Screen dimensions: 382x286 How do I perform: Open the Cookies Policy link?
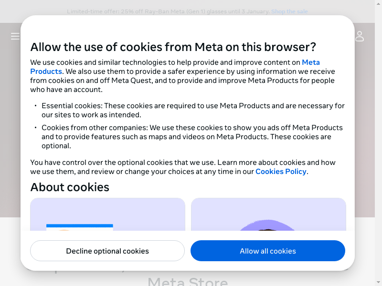pyautogui.click(x=281, y=172)
